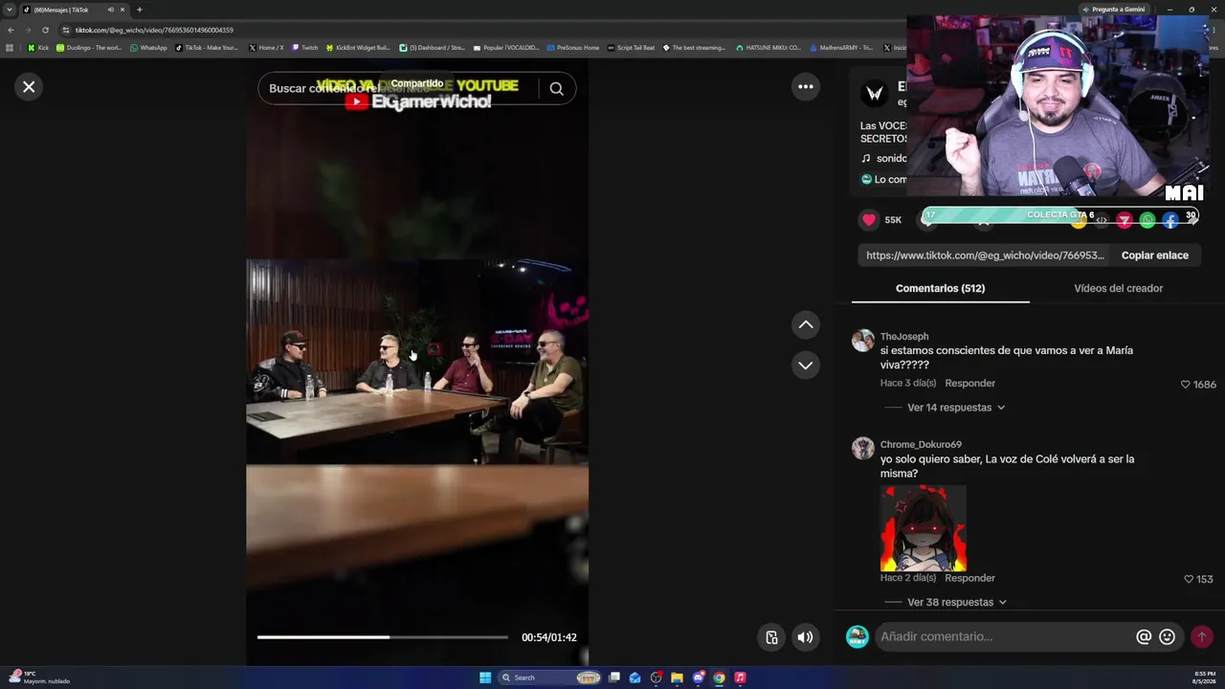
Task: Open the KickBot Widget Builder bookmark
Action: tap(358, 48)
